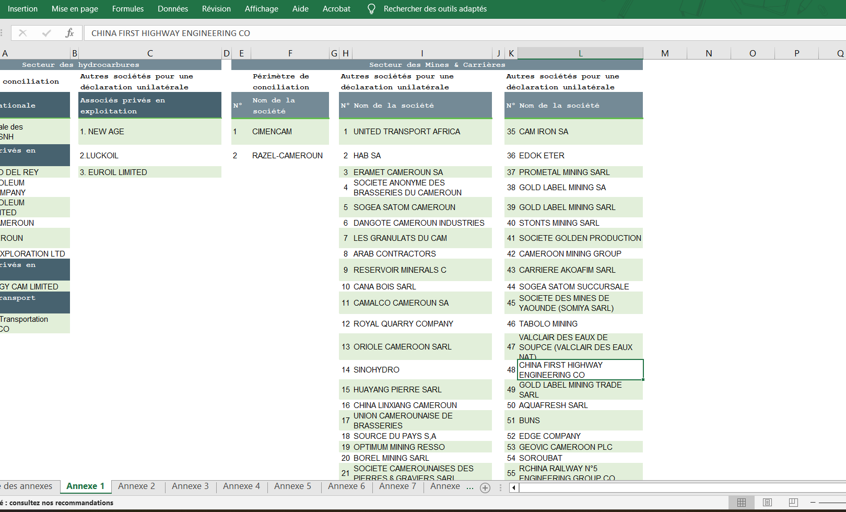Open the Acrobat ribbon tab

pyautogui.click(x=336, y=9)
